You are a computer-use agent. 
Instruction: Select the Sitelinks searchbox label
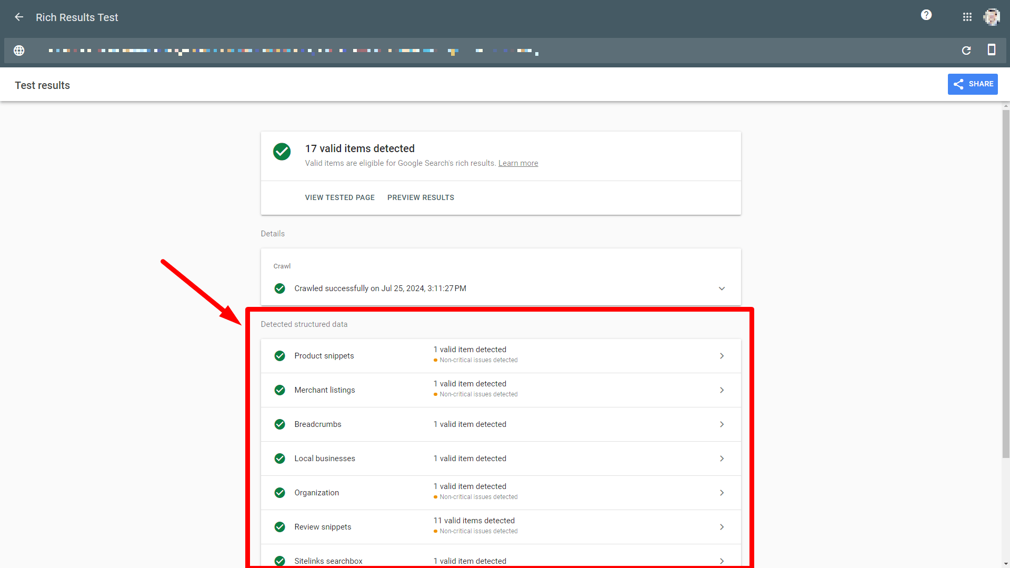pyautogui.click(x=328, y=561)
